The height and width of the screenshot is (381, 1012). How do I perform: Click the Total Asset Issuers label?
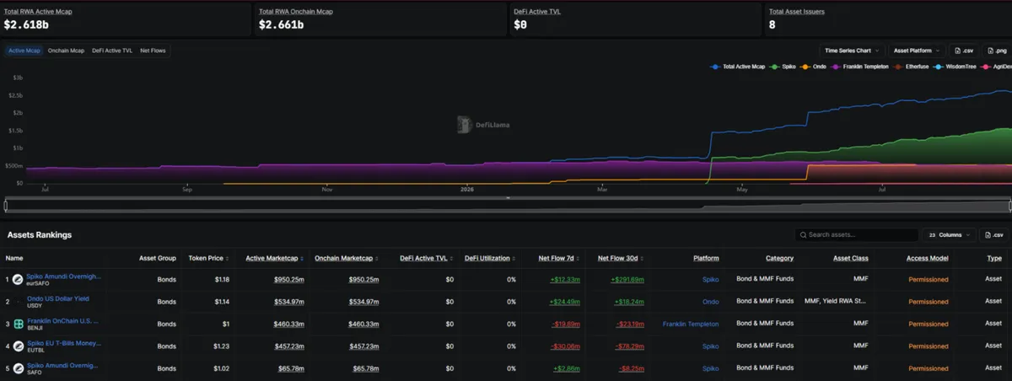tap(796, 12)
